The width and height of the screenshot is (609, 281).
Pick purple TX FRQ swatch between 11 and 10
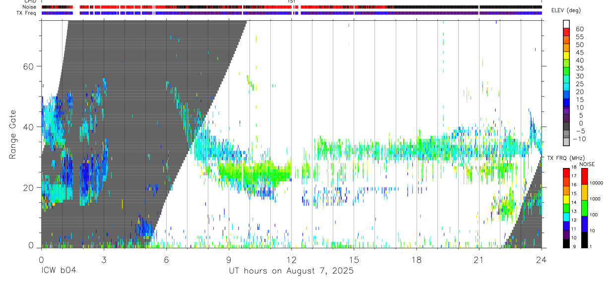(x=566, y=235)
